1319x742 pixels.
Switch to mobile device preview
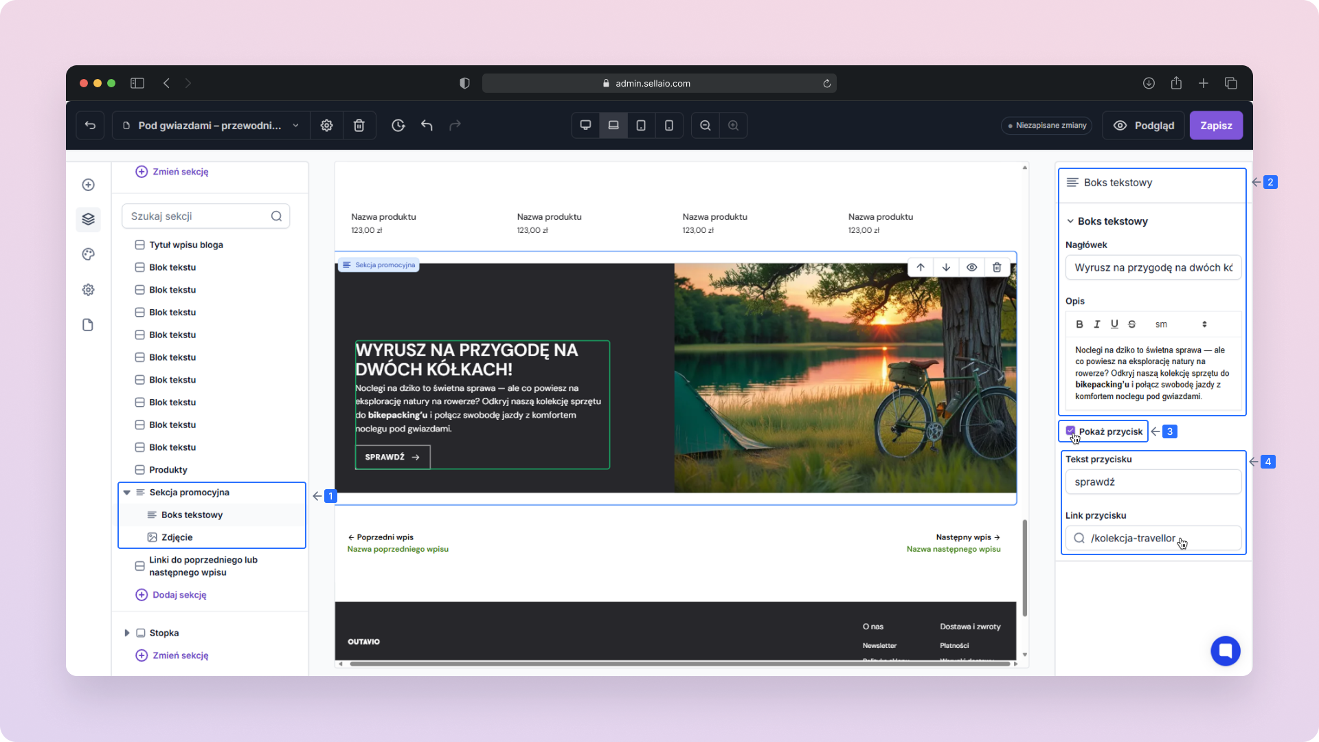pyautogui.click(x=668, y=125)
